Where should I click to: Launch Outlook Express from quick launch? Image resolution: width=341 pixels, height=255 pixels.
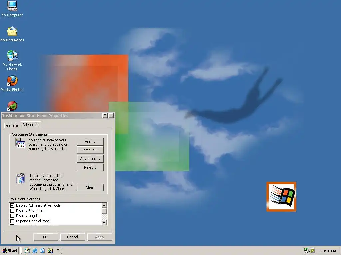click(x=42, y=251)
